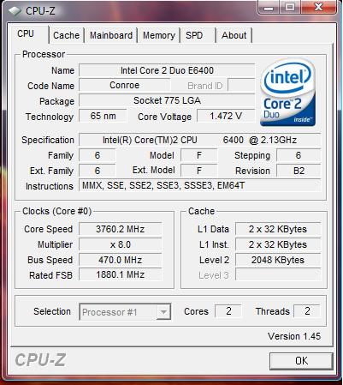
Task: Go to the SPD tab
Action: click(198, 35)
